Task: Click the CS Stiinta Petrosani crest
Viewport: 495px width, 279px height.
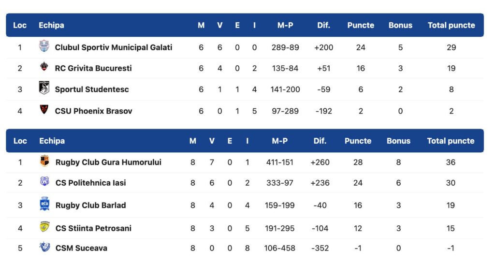Action: click(44, 227)
